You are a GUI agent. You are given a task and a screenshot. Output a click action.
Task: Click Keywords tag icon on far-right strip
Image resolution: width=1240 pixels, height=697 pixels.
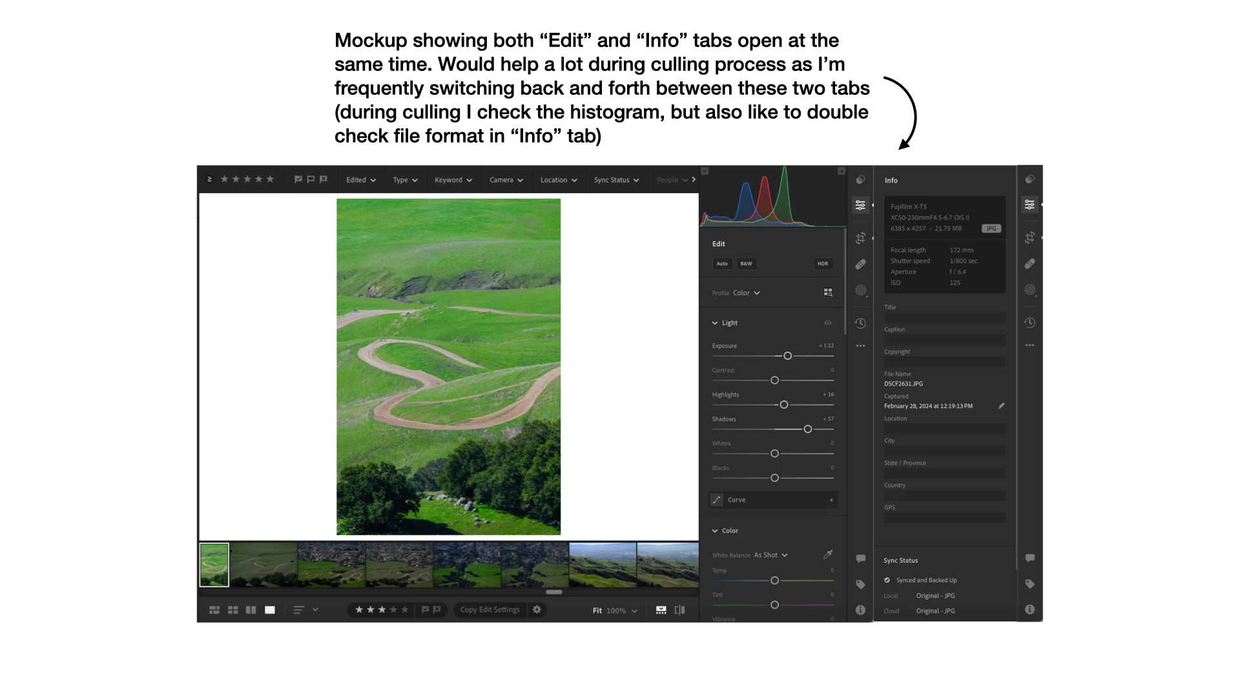[1029, 584]
